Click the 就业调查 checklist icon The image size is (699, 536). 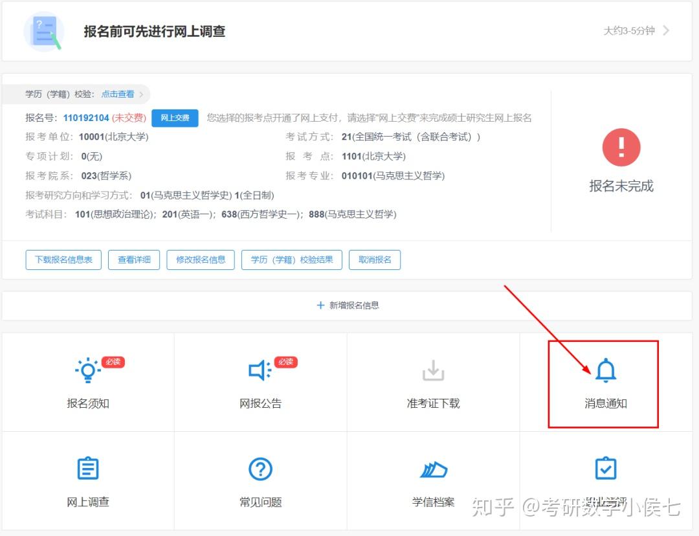606,468
